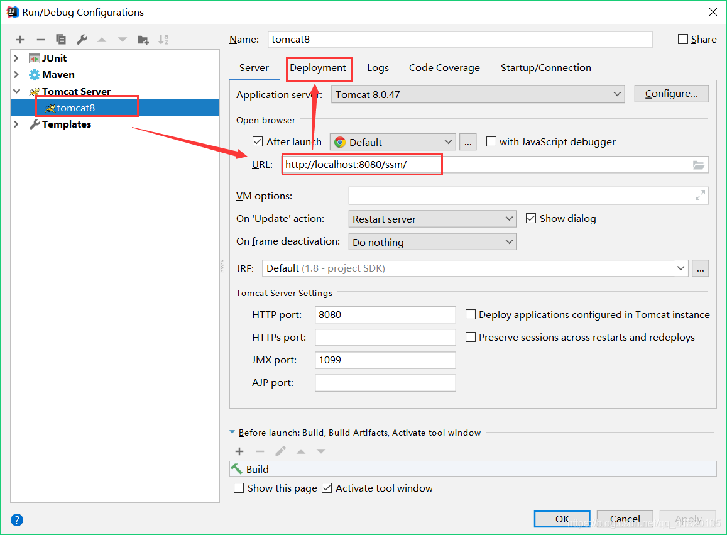Uncheck Activate tool window
The height and width of the screenshot is (535, 727).
pos(327,488)
